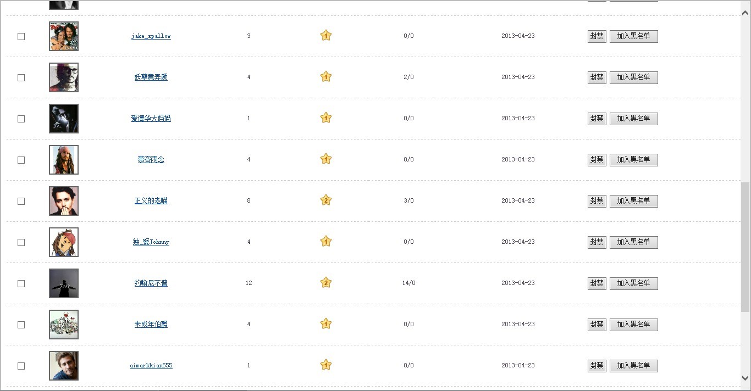The height and width of the screenshot is (391, 751).
Task: Click 加入黑名单 for 未成年伯爵
Action: (633, 325)
